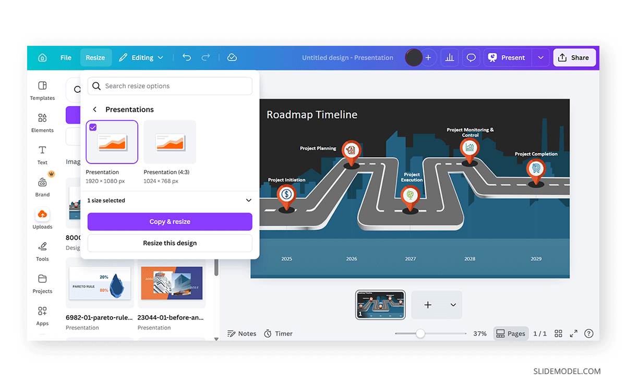Click the zoom slider handle
The width and height of the screenshot is (626, 387).
pos(420,333)
